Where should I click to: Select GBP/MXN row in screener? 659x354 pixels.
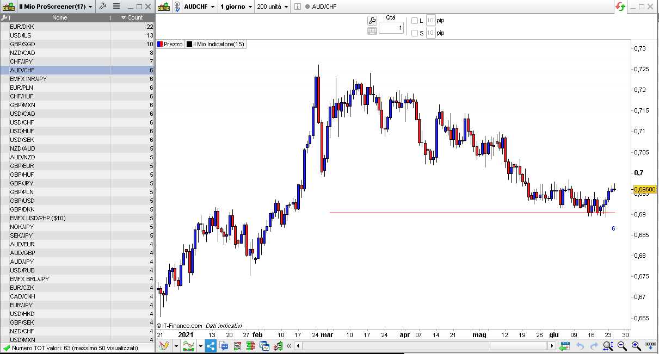[77, 105]
